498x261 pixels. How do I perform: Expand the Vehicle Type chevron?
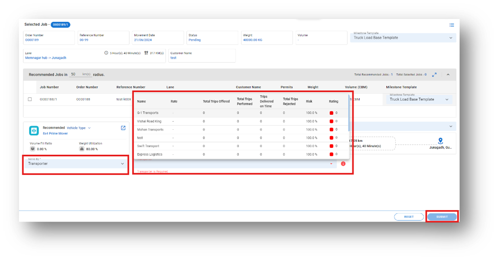(x=89, y=128)
